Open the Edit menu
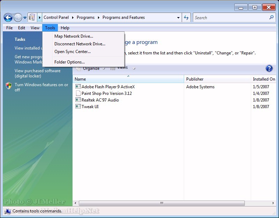 (x=22, y=28)
